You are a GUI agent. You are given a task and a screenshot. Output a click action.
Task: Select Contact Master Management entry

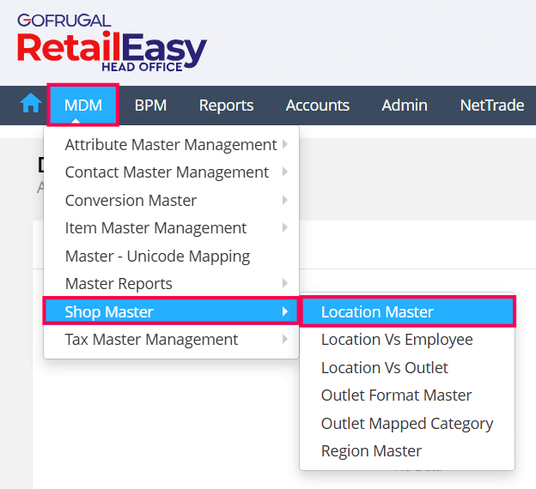tap(171, 172)
